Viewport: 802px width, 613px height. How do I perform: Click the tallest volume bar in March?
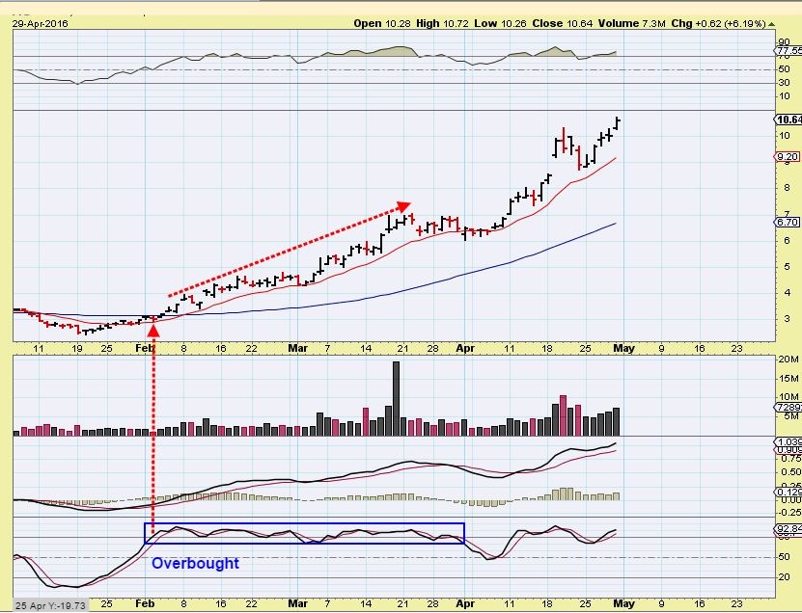pyautogui.click(x=396, y=399)
